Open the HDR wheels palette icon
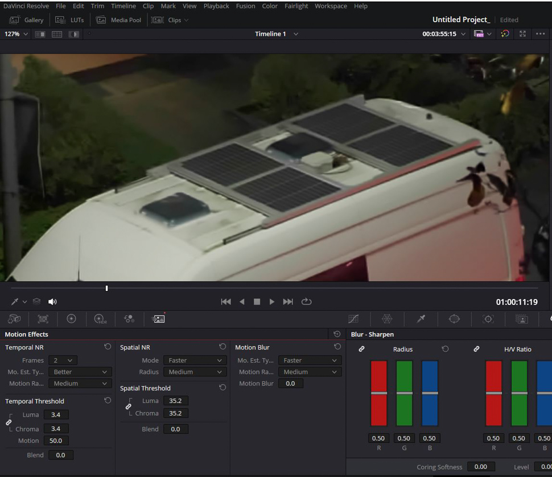 pyautogui.click(x=100, y=319)
